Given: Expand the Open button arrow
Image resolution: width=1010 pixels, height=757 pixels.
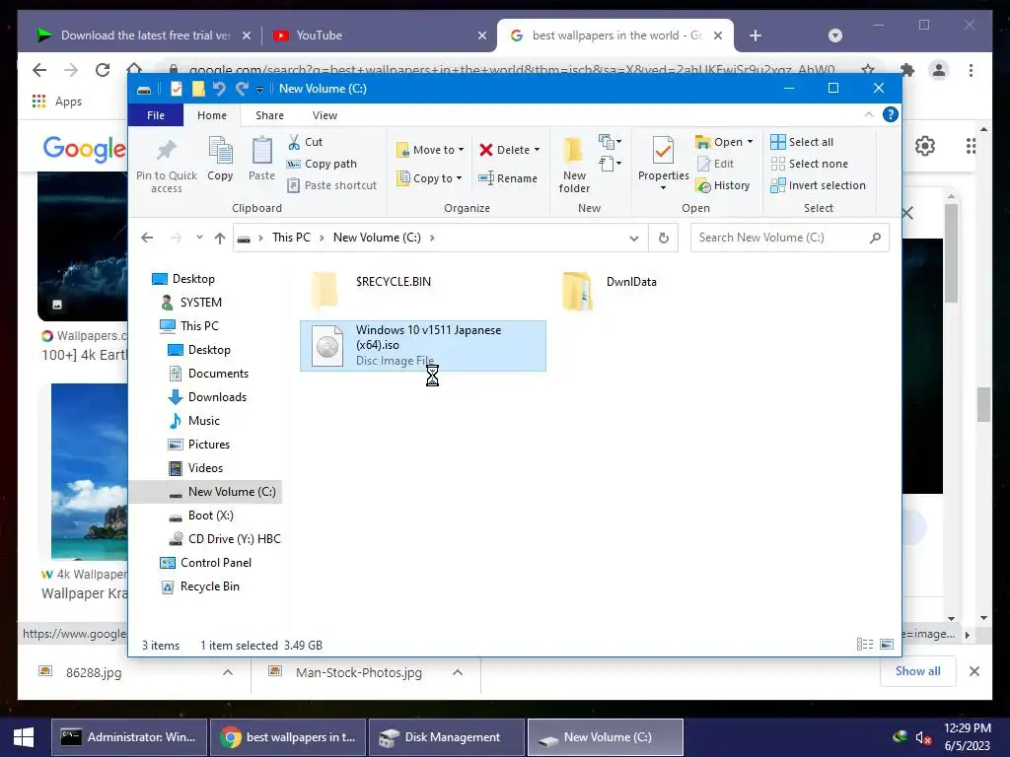Looking at the screenshot, I should (750, 142).
